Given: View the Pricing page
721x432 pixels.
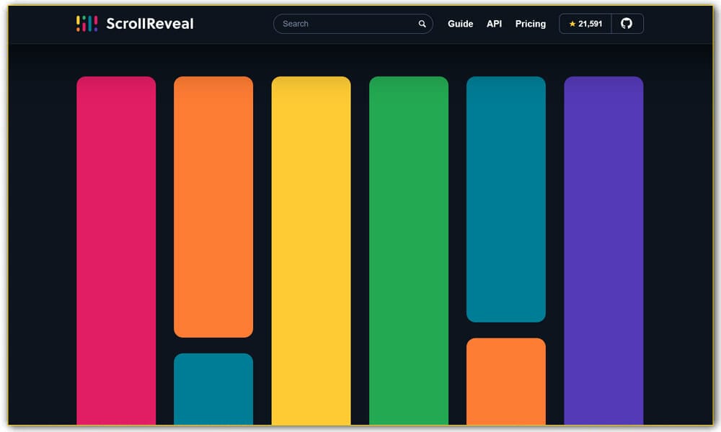Looking at the screenshot, I should tap(531, 24).
